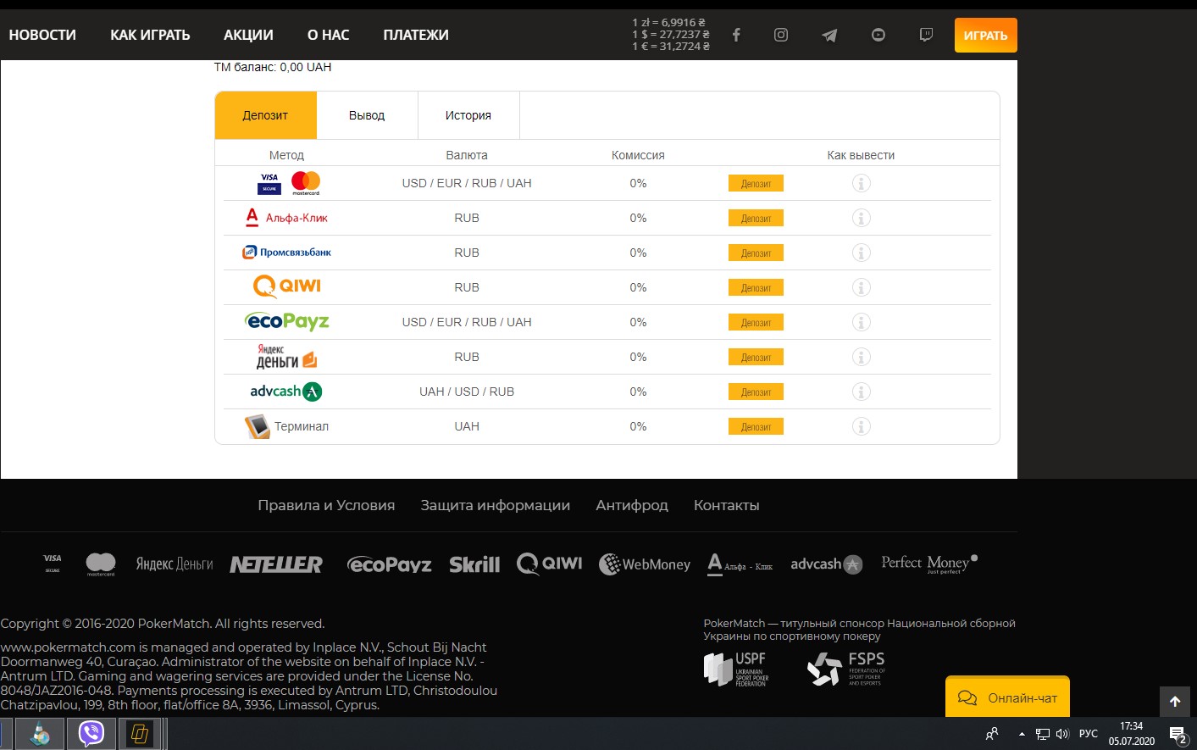Click Депозит button for Альфа-Клик
The height and width of the screenshot is (750, 1197).
tap(756, 218)
